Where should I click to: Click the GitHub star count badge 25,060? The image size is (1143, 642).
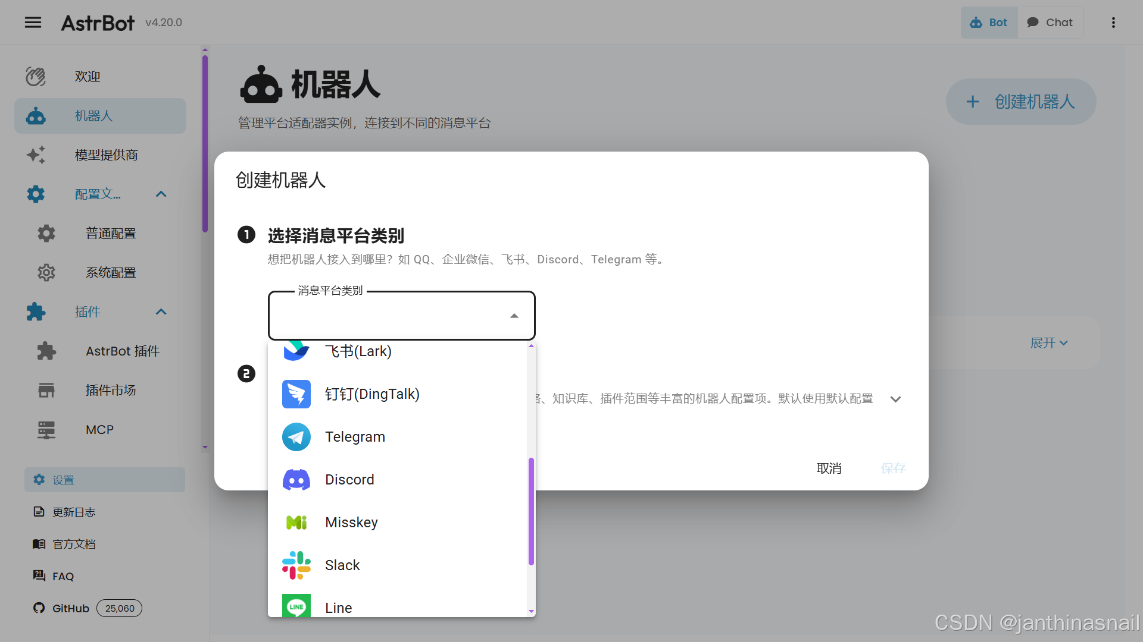tap(120, 608)
